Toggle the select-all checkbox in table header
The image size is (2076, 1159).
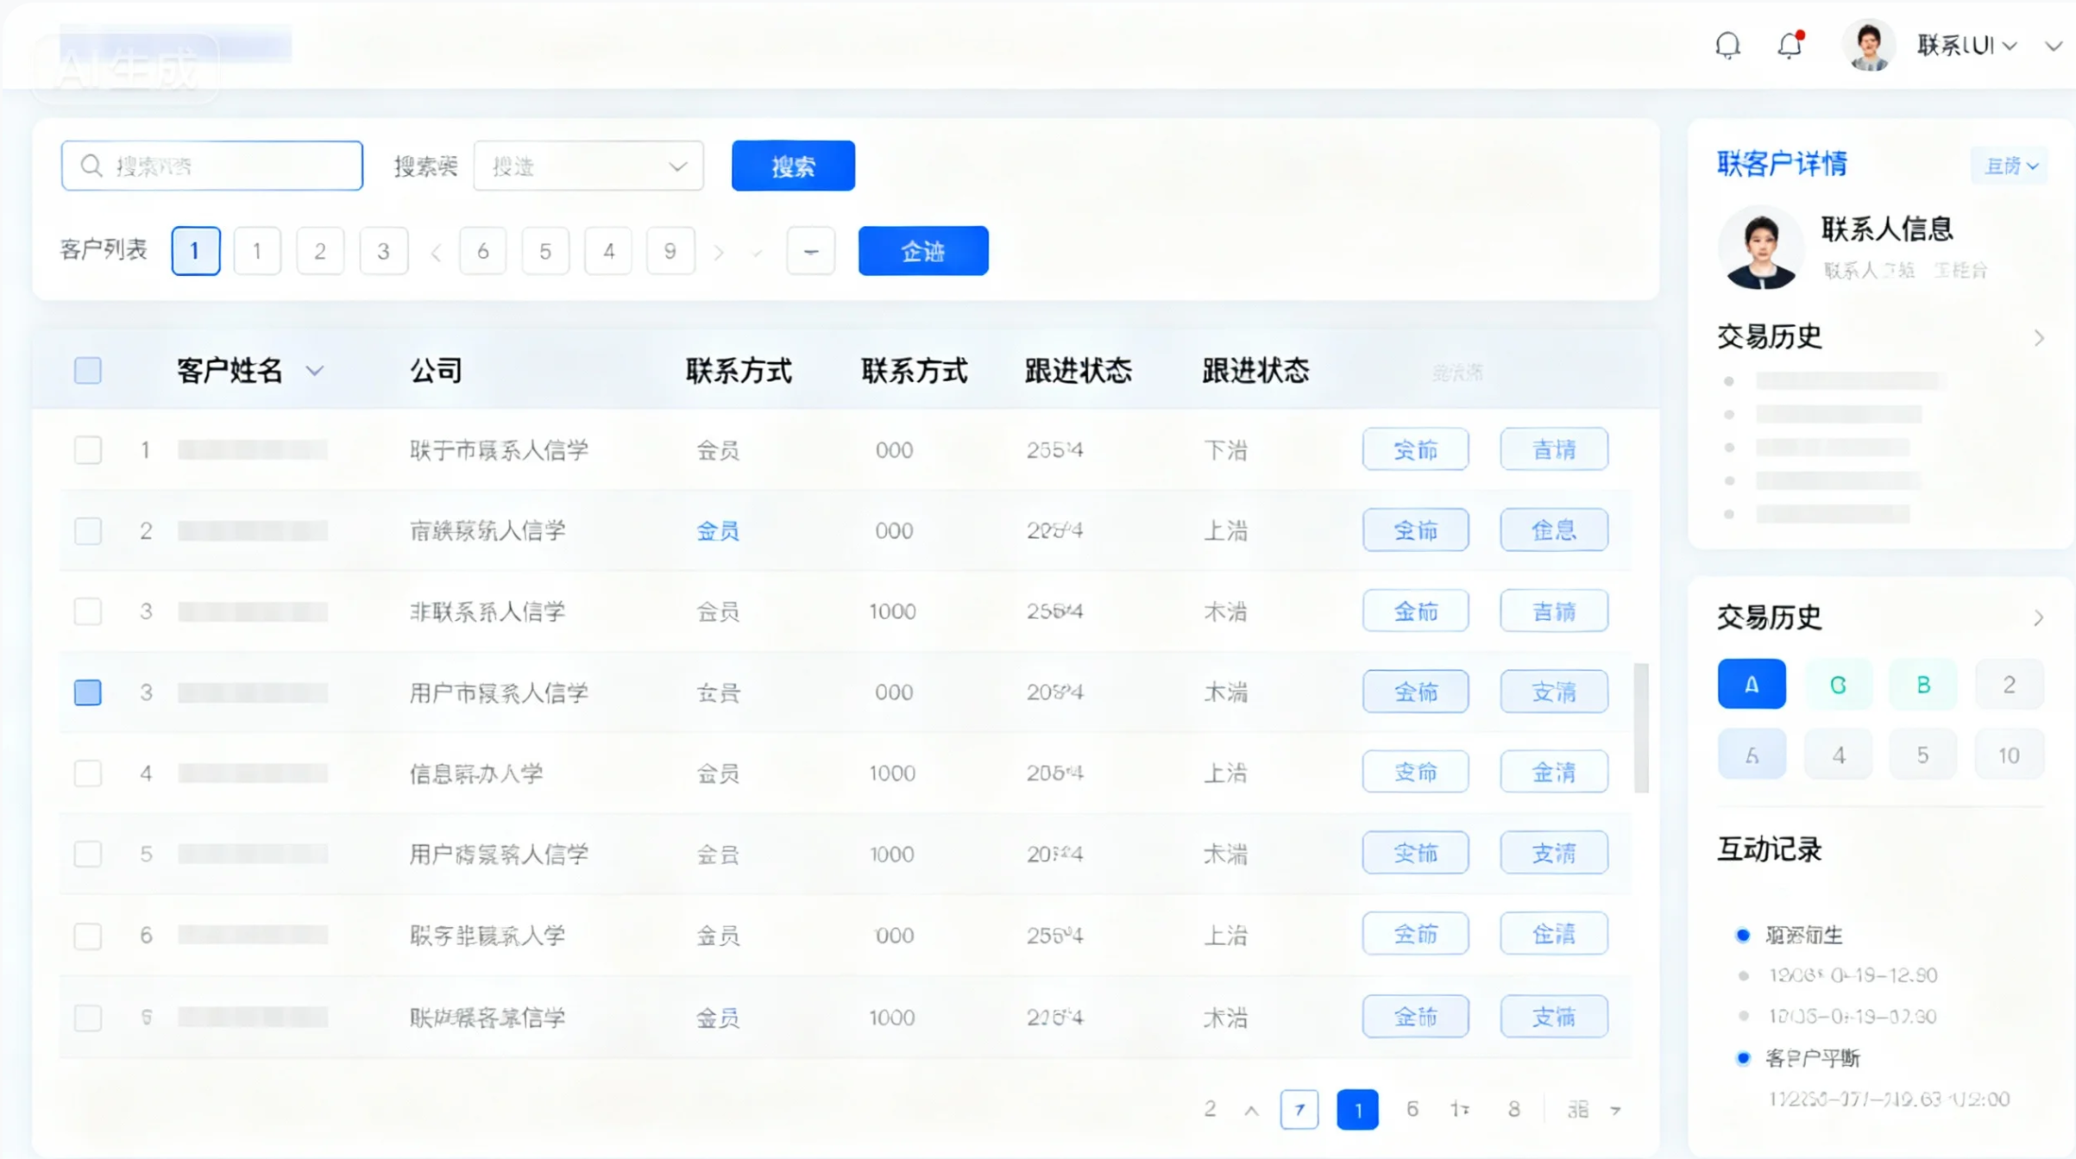(x=87, y=370)
